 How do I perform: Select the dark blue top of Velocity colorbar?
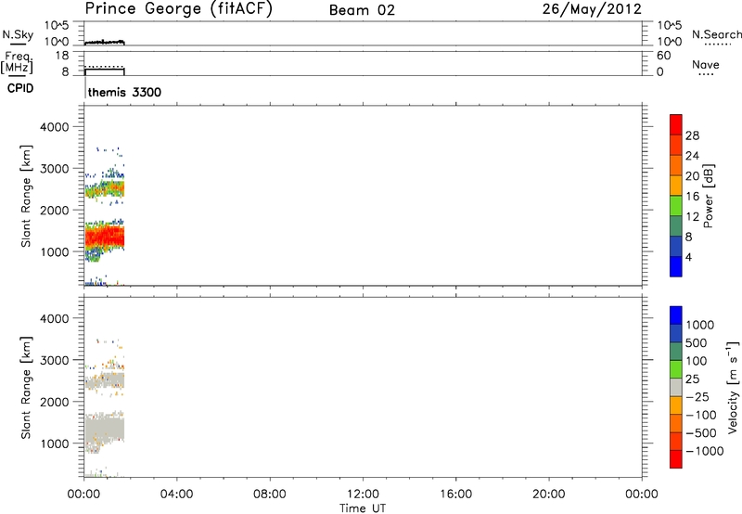[x=676, y=315]
